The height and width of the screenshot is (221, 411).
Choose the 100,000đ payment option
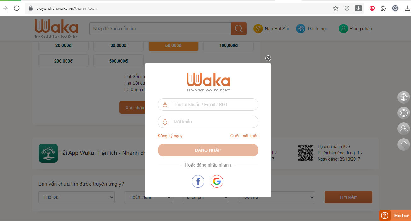coord(229,46)
